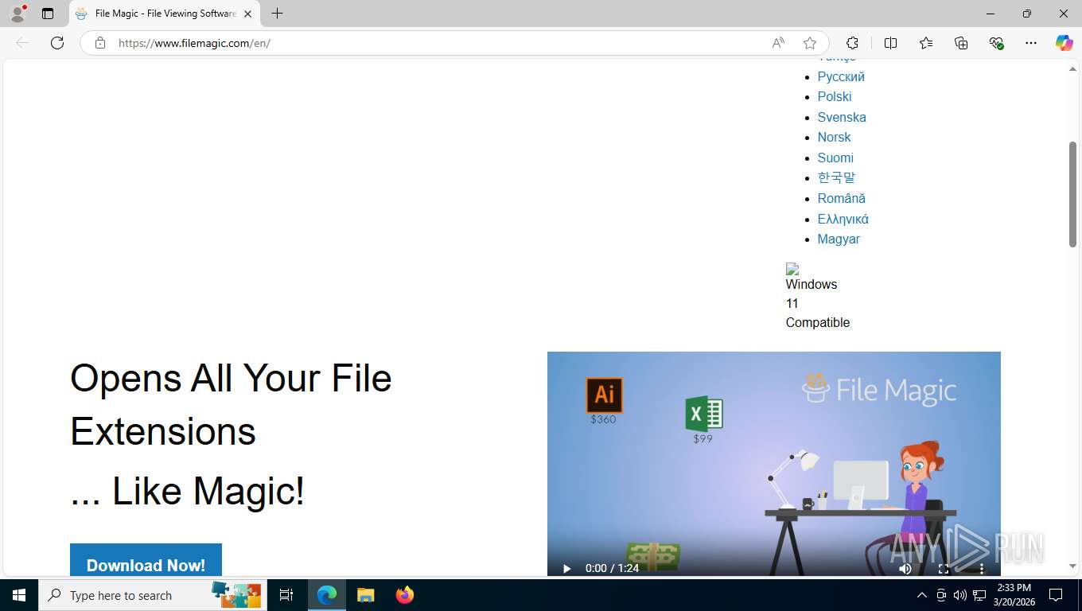Launch Copilot from the toolbar
Screen dimensions: 1082x611
point(1064,43)
